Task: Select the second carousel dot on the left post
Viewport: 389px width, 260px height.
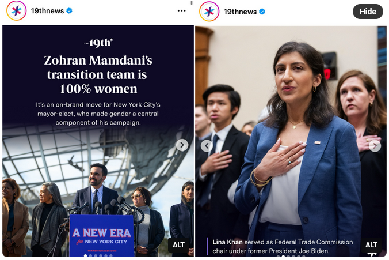Action: click(x=90, y=255)
